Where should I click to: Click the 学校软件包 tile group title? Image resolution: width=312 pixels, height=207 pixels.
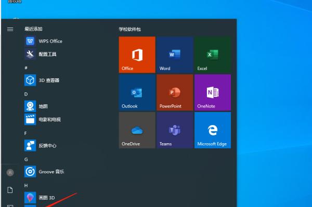pos(129,30)
